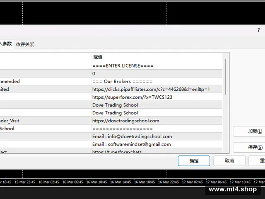Click the 17 Mar 02:45 time axis label
265x199 pixels.
[192, 182]
